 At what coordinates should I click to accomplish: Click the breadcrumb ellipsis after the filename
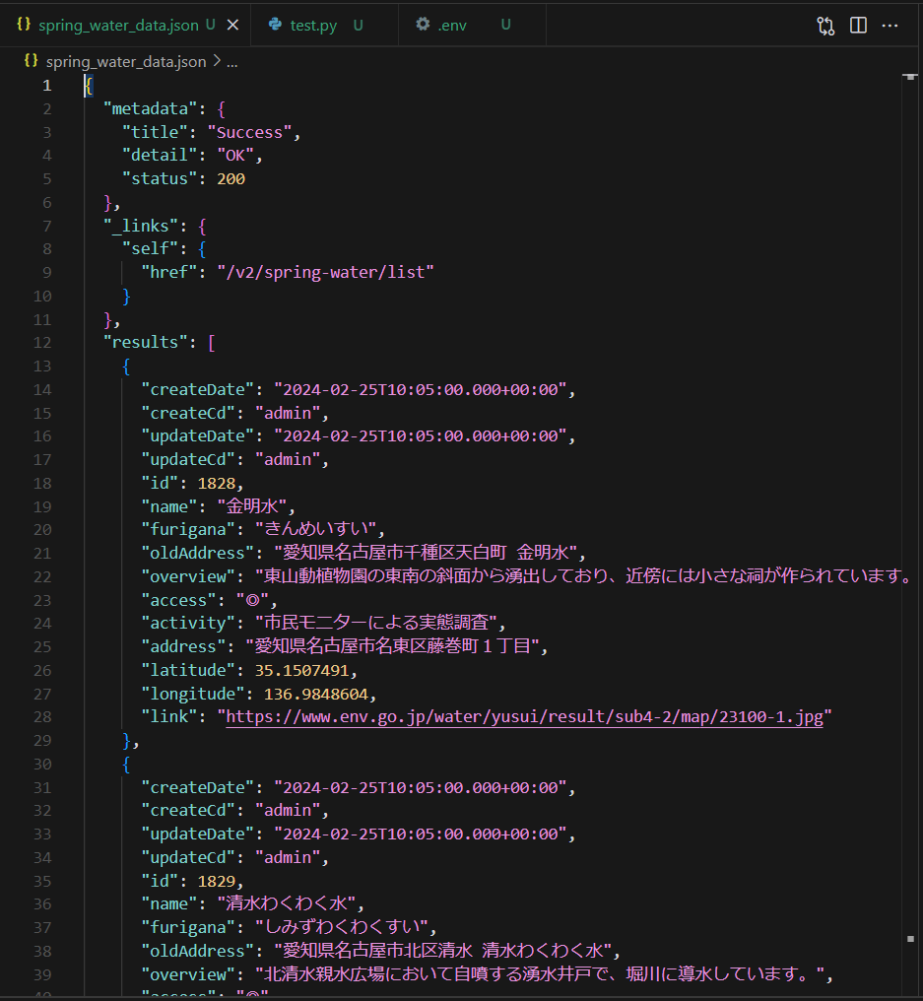tap(232, 63)
